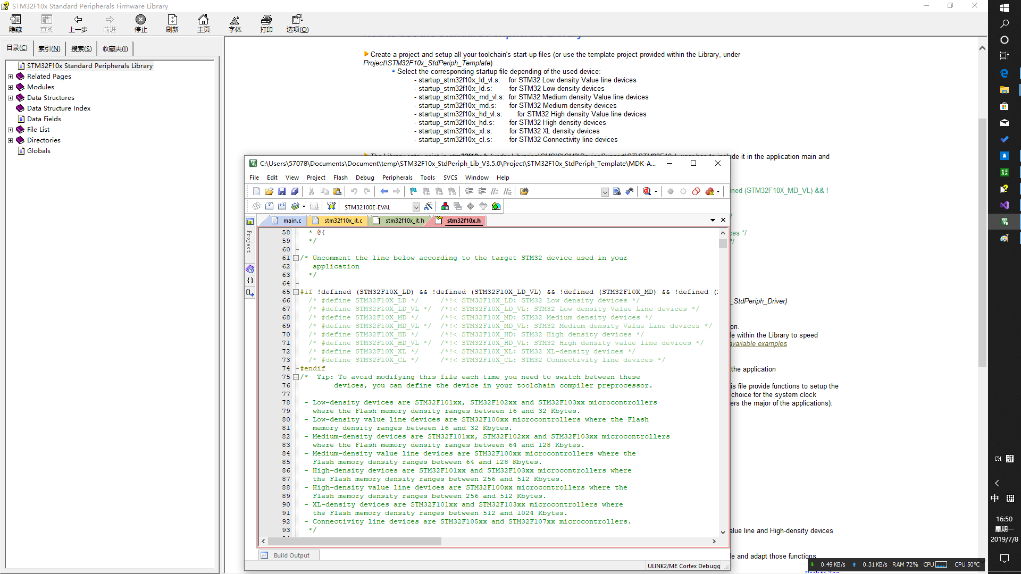The height and width of the screenshot is (574, 1021).
Task: Comment selection with the comment icon
Action: [495, 191]
